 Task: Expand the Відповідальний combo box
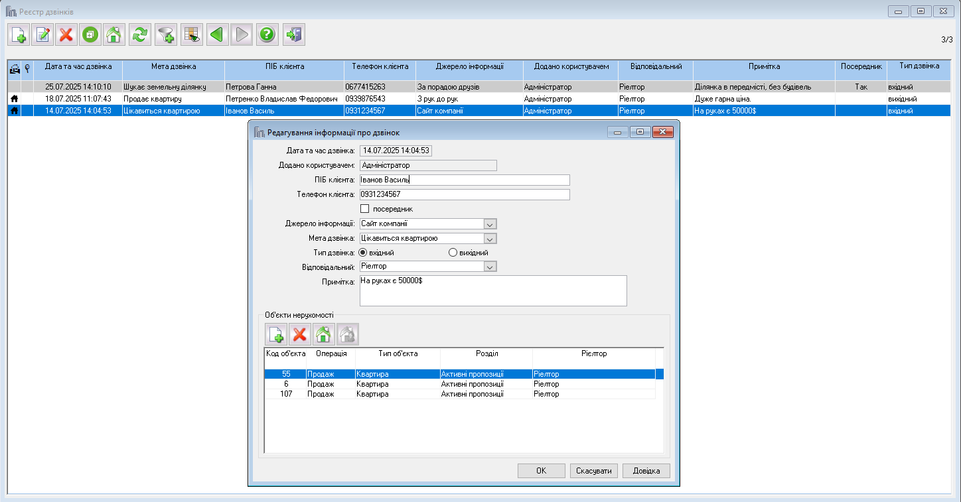click(490, 267)
